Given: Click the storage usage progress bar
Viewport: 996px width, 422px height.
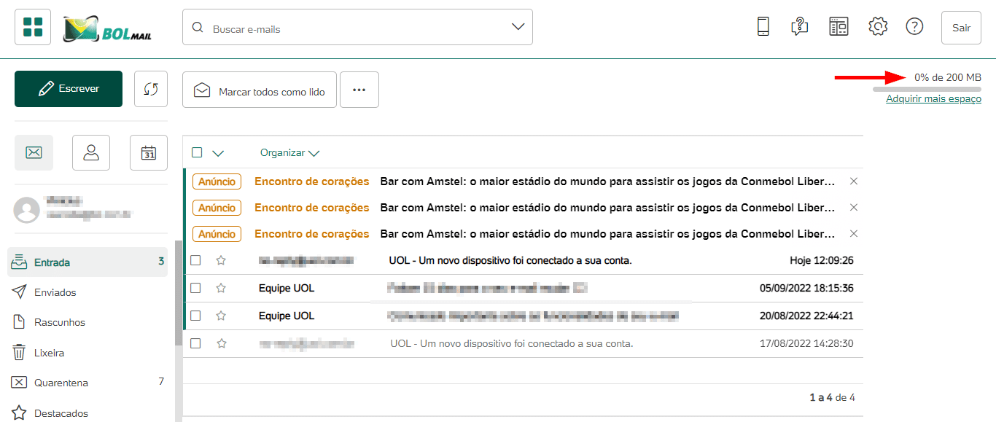Looking at the screenshot, I should pos(927,89).
